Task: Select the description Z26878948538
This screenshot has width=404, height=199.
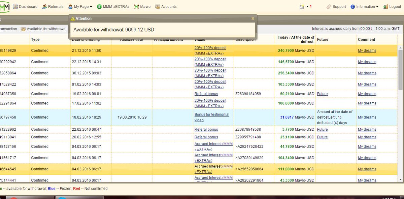Action: pyautogui.click(x=248, y=130)
